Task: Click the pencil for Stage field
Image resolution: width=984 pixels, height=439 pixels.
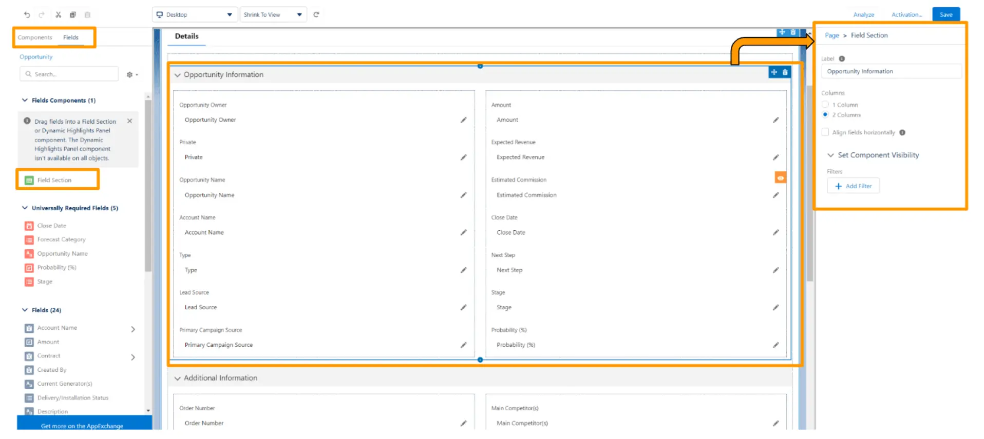Action: [775, 307]
